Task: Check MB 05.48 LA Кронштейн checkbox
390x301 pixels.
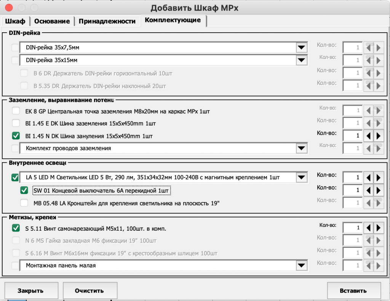Action: [x=24, y=203]
